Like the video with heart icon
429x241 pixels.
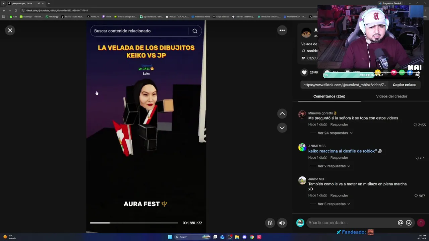coord(304,72)
